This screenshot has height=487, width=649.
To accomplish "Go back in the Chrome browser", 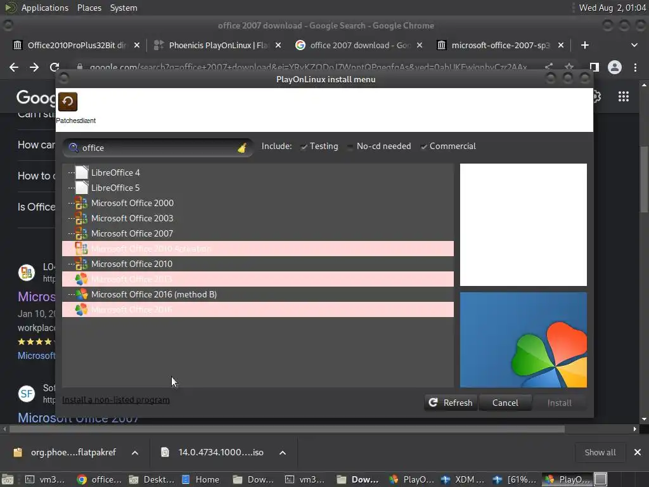I will 14,67.
